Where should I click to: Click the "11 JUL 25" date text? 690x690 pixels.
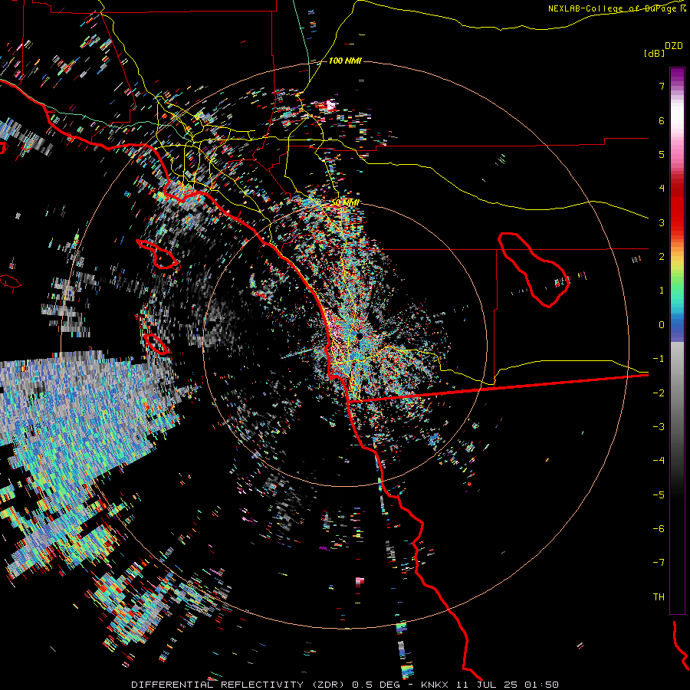(x=486, y=685)
